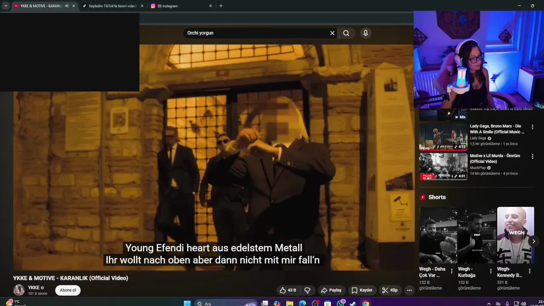Open Wegh- Kennedy short

(516, 235)
